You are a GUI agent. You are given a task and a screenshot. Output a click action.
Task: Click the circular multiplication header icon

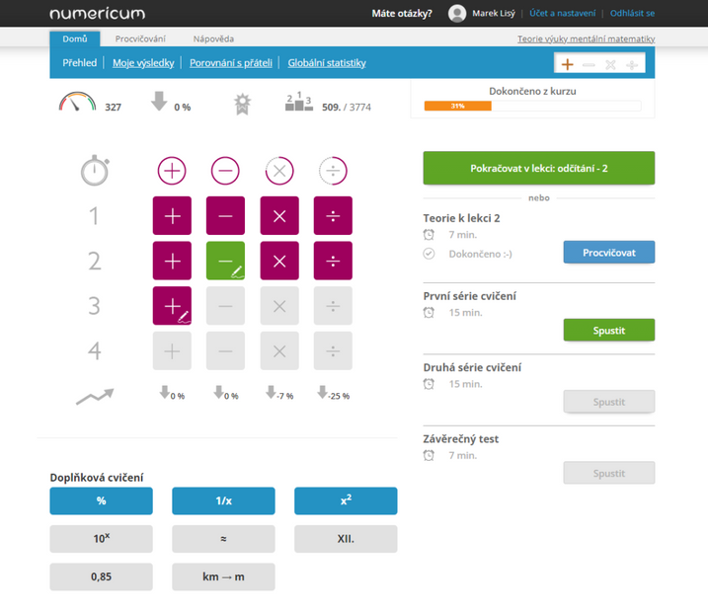(279, 171)
